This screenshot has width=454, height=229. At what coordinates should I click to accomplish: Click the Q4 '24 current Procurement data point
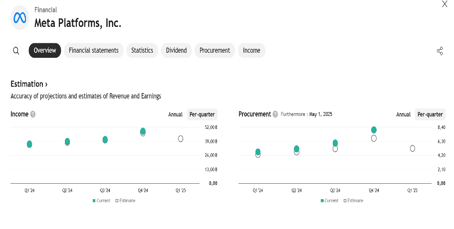point(374,130)
